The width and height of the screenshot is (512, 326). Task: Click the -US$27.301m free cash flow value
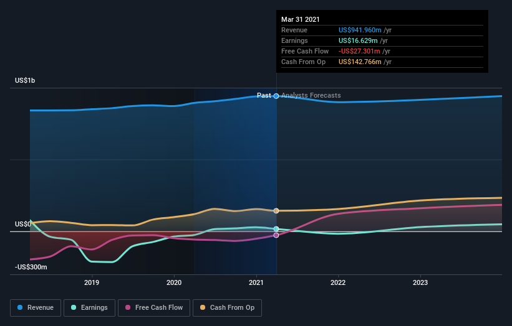pyautogui.click(x=359, y=51)
